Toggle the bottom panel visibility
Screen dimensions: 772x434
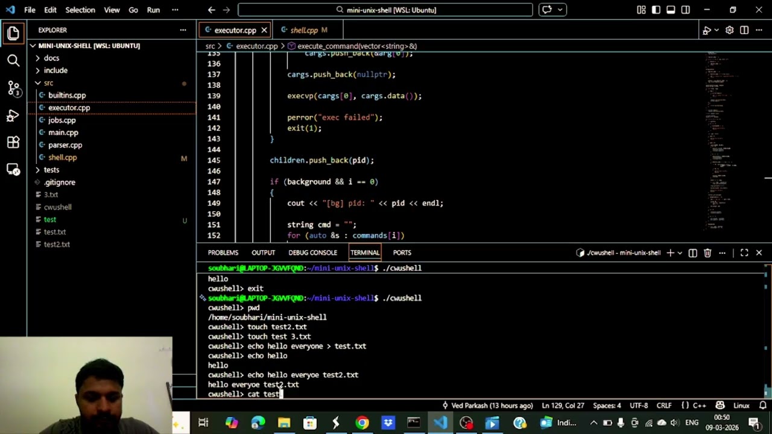(x=671, y=10)
